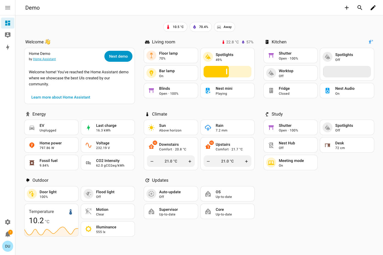Open the Motion Clear tile

point(108,211)
